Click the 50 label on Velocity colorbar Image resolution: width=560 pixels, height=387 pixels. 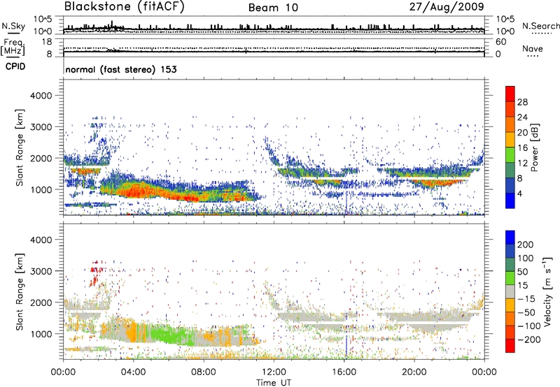(522, 272)
